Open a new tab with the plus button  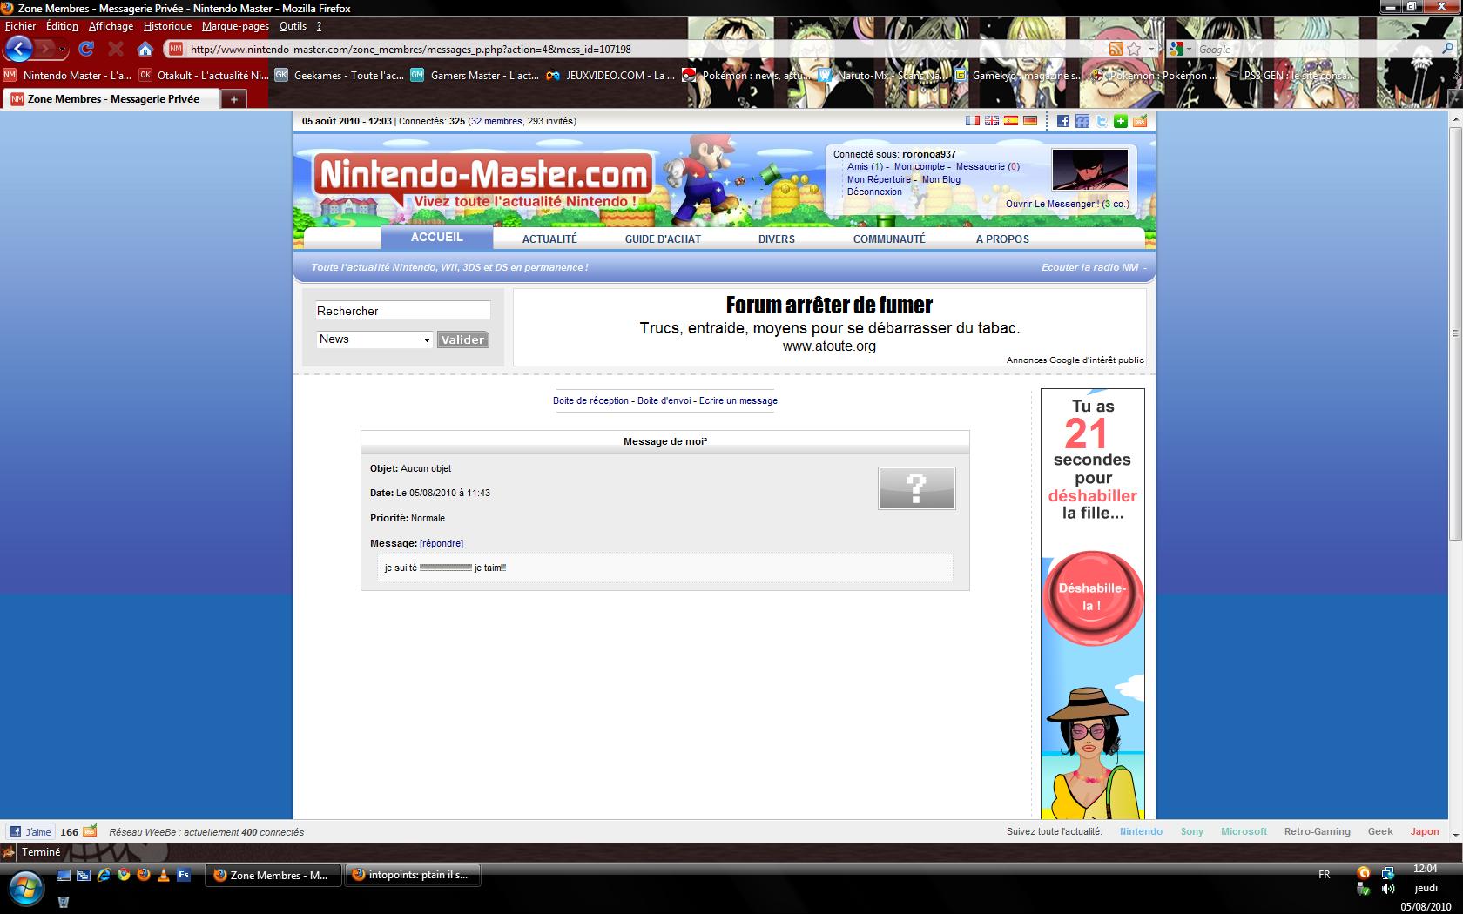click(233, 99)
